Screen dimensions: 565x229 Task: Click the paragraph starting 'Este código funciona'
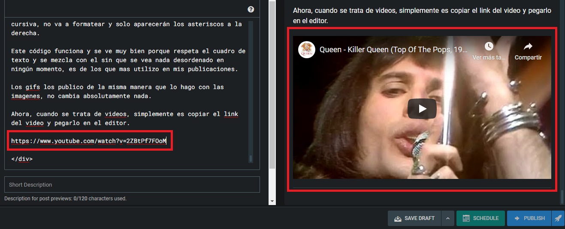point(128,60)
